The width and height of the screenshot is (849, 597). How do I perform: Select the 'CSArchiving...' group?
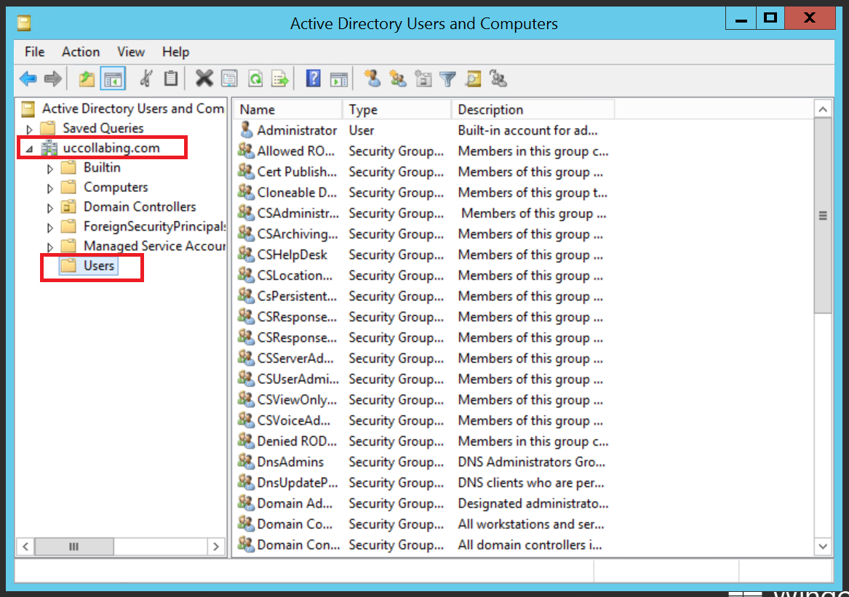click(425, 234)
